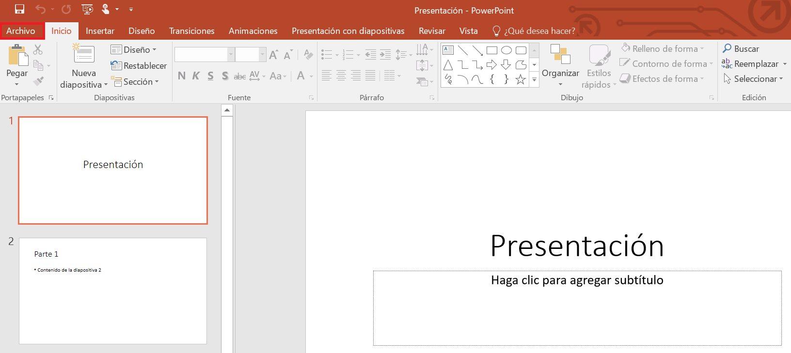Toggle strikethrough (abc) formatting
This screenshot has width=791, height=353.
point(239,76)
